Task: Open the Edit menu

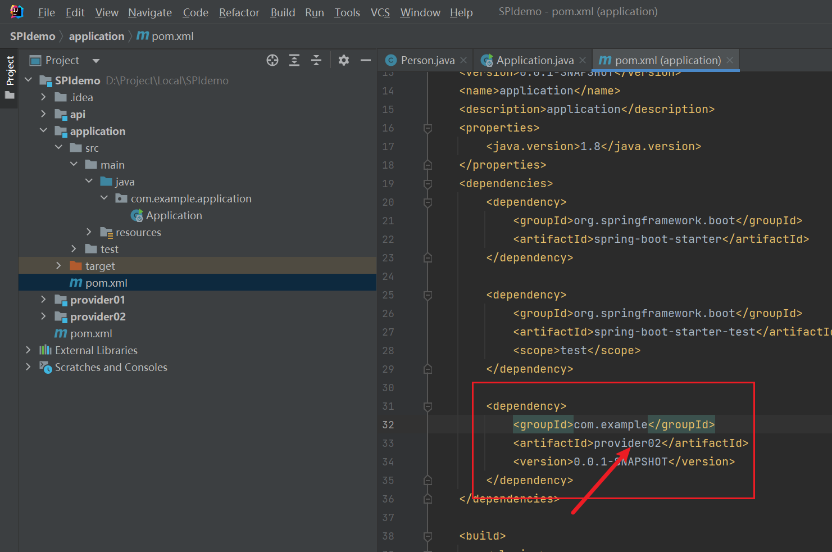Action: 75,12
